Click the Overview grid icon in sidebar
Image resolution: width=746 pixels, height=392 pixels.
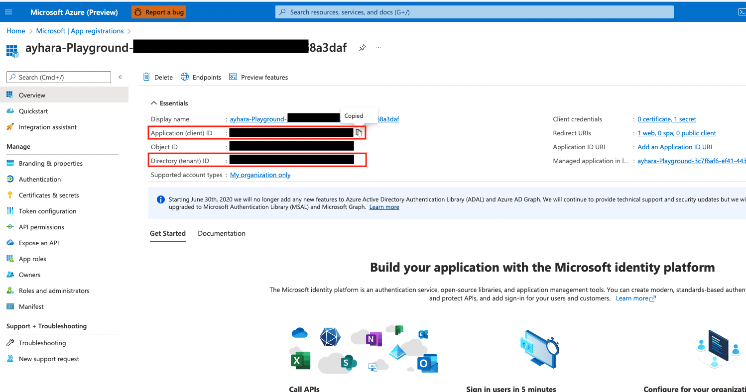coord(10,95)
